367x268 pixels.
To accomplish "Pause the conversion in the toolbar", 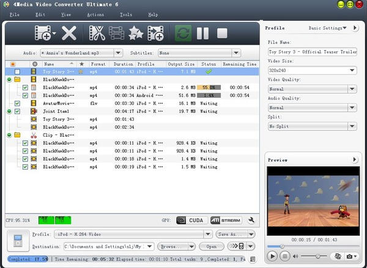I will click(x=202, y=34).
